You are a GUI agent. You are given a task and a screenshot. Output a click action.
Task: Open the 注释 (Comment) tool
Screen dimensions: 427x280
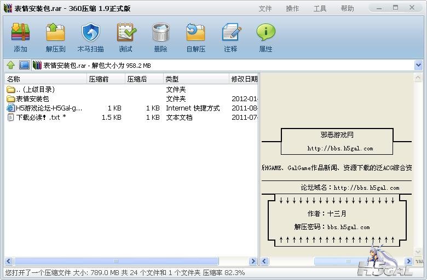click(x=230, y=34)
